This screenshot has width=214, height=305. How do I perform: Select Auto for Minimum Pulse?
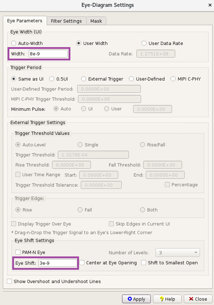pyautogui.click(x=56, y=109)
